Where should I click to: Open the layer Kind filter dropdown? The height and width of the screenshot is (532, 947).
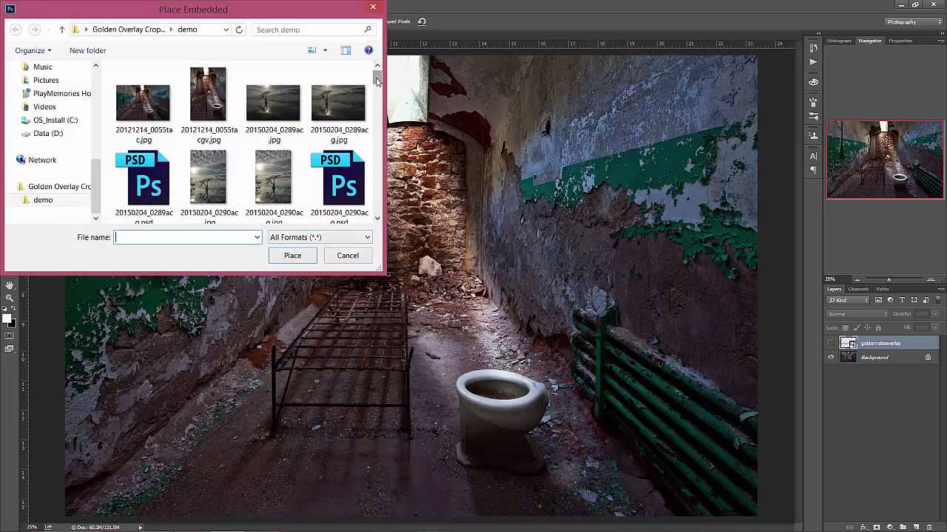(x=848, y=300)
